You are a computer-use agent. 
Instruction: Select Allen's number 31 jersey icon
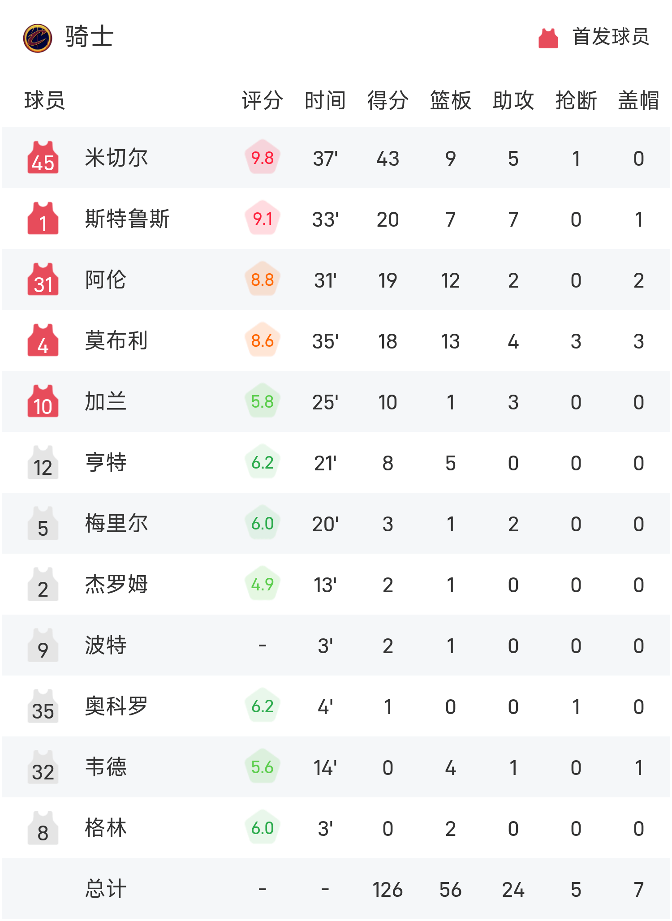pos(43,280)
